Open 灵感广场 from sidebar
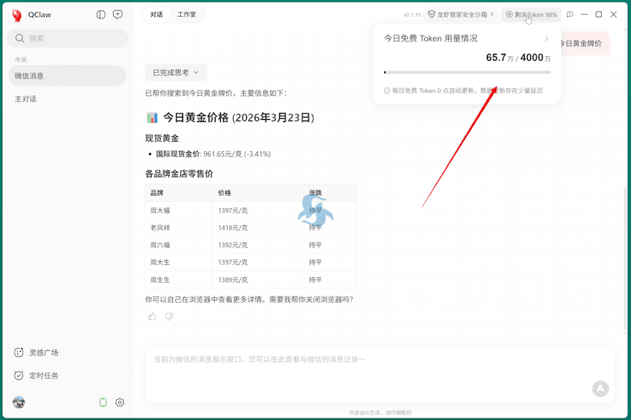 (36, 352)
